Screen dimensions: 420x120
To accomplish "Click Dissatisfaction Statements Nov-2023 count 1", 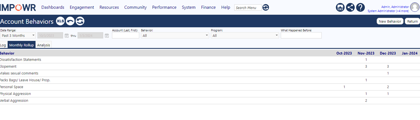I will point(366,60).
